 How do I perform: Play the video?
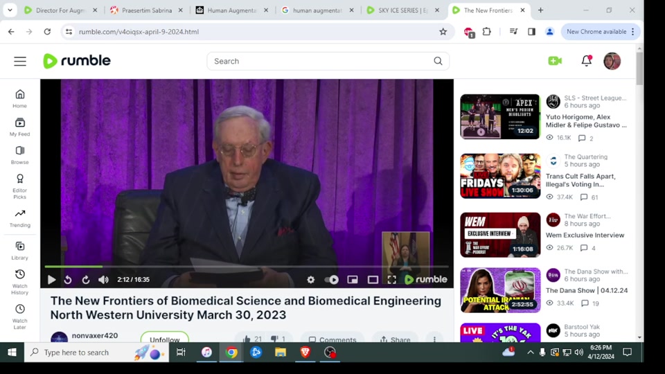(x=51, y=280)
